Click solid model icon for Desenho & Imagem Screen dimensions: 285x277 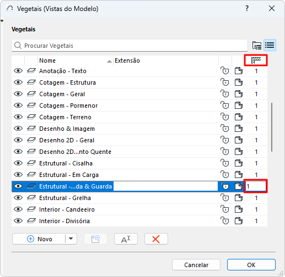[239, 129]
